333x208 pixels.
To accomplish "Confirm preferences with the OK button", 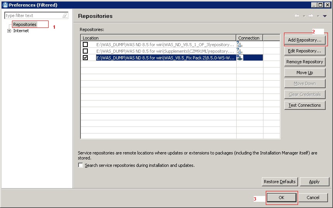I will tap(282, 198).
